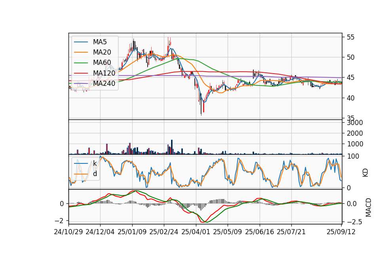Screen dimensions: 380x273
Task: Click the KD axis title
Action: (365, 173)
